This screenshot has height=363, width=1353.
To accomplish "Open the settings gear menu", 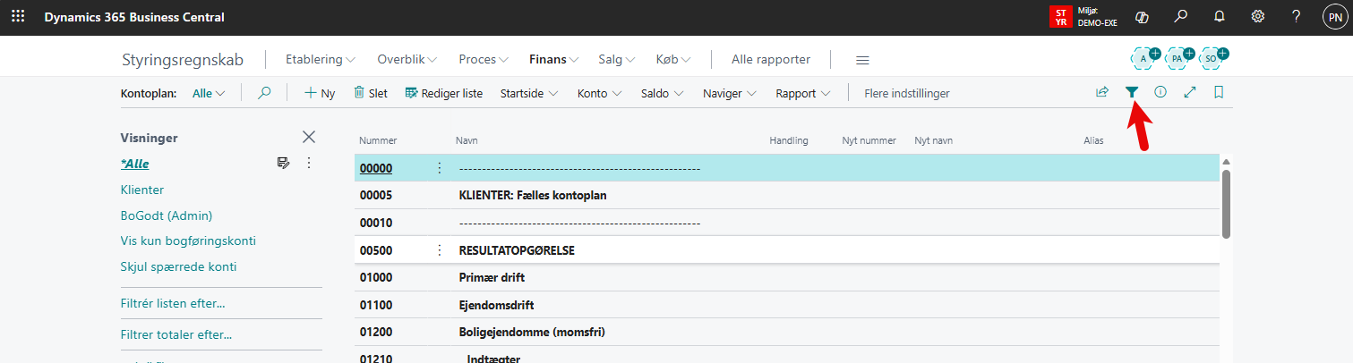I will coord(1257,17).
